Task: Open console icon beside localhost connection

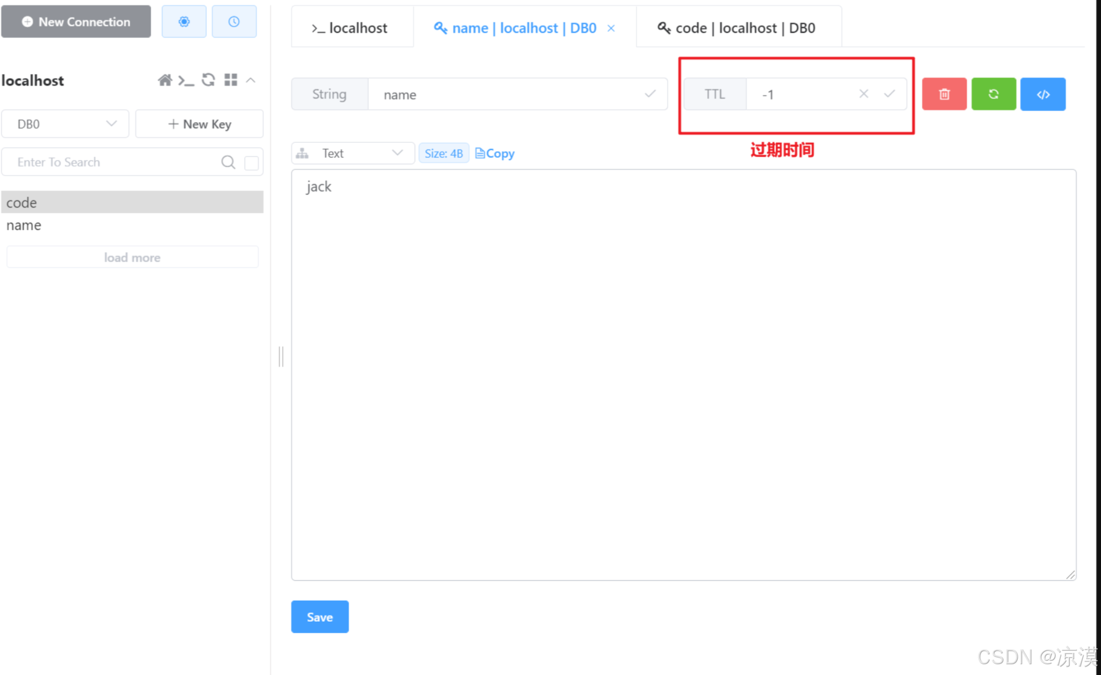Action: [186, 80]
